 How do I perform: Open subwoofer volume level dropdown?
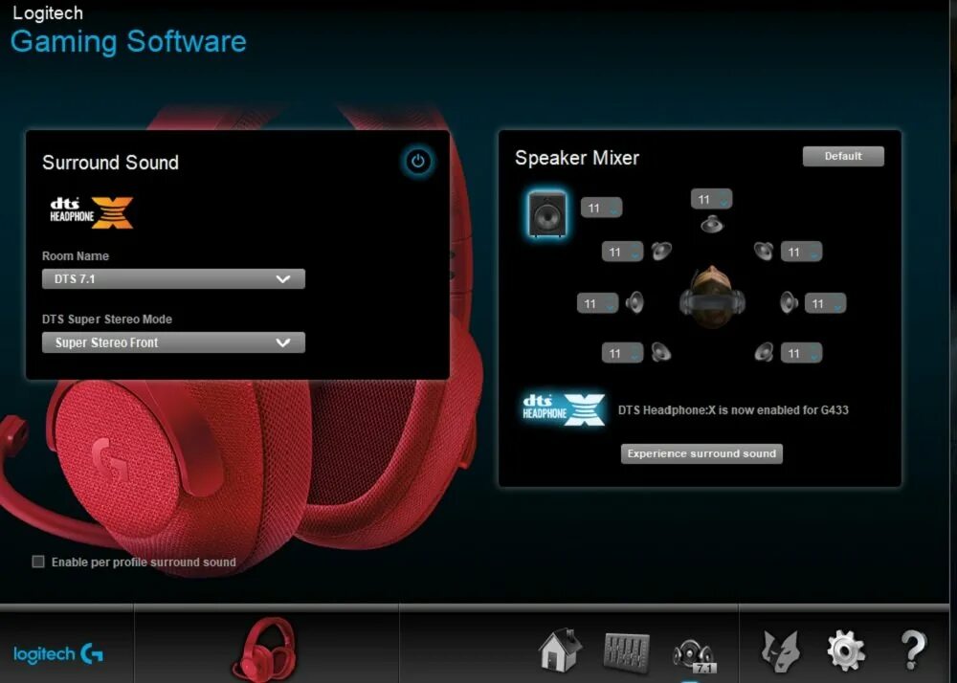point(601,208)
